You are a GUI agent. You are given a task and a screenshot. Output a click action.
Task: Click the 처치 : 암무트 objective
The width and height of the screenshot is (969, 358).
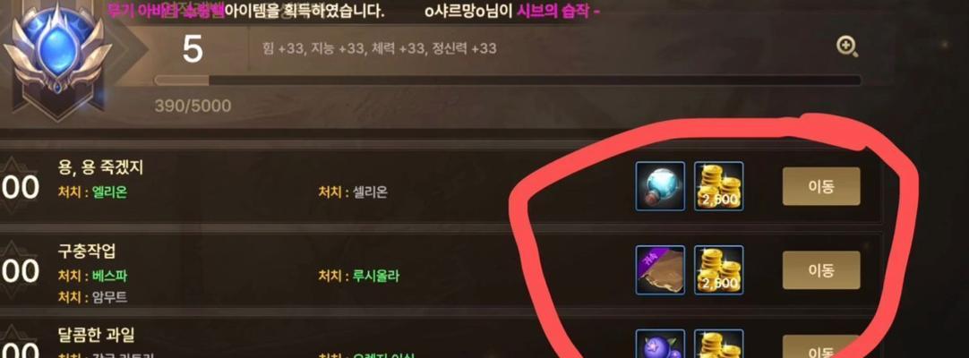(93, 297)
